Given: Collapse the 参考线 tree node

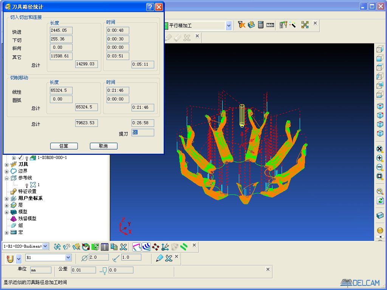Looking at the screenshot, I should [x=7, y=178].
